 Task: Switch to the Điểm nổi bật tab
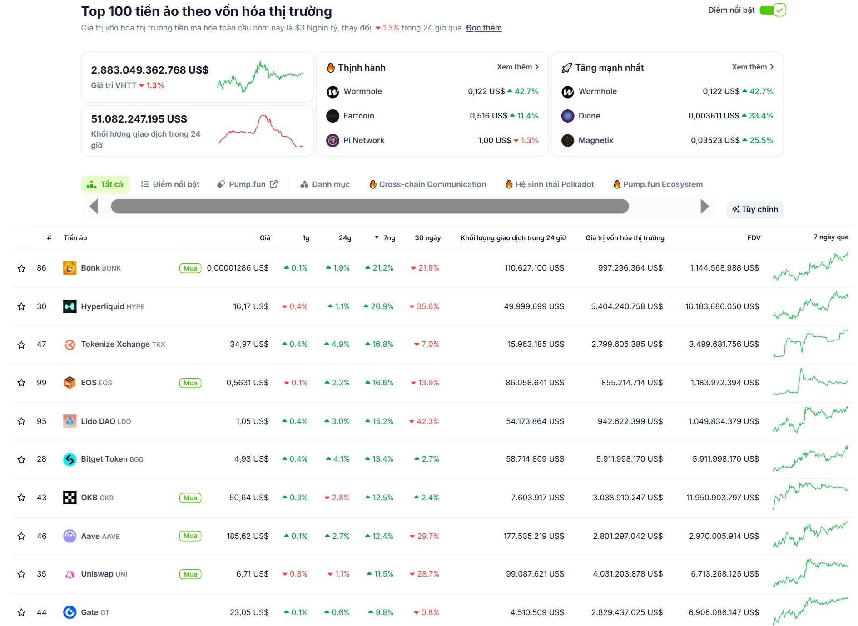coord(170,184)
